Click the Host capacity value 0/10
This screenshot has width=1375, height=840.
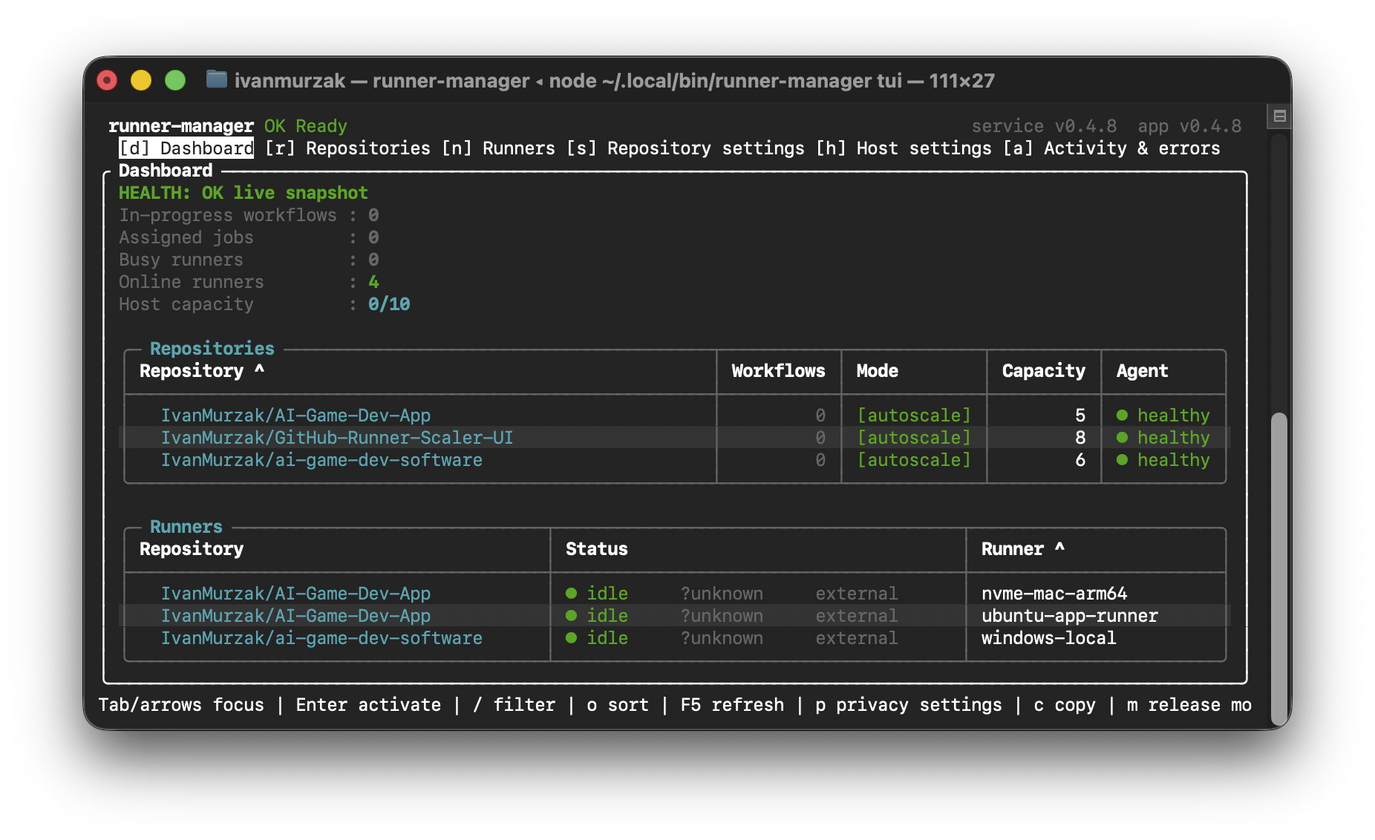pyautogui.click(x=389, y=303)
